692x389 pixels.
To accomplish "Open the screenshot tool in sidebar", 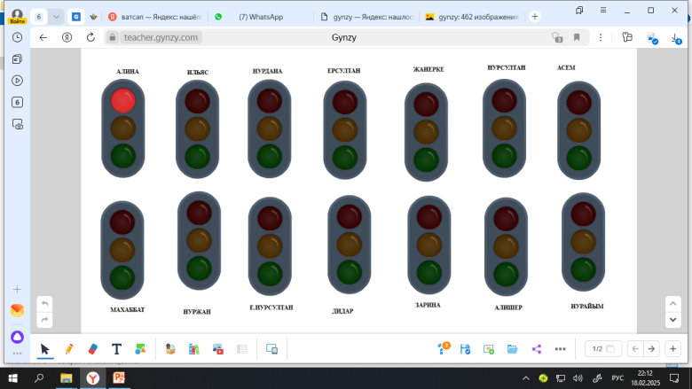I will [17, 124].
